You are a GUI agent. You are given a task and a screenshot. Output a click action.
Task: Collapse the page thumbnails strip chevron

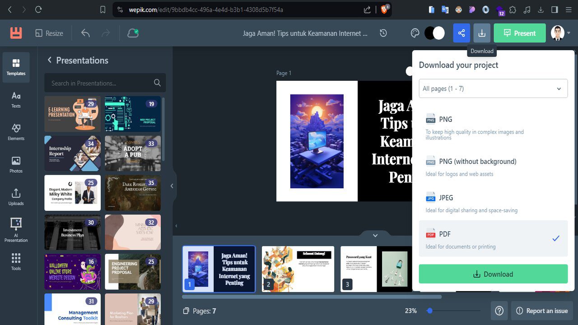tap(375, 235)
